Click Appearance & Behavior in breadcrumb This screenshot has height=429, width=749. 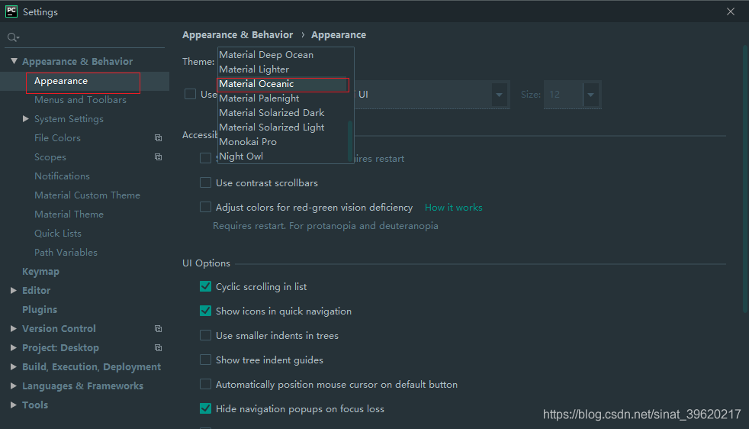[x=237, y=35]
